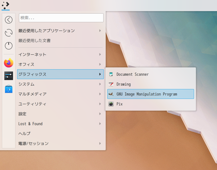Expand arrow next to 電源/セッション
This screenshot has height=170, width=217.
[x=100, y=143]
